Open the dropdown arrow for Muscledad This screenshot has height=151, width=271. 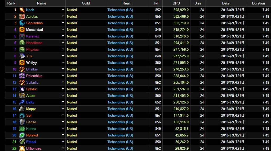tap(63, 30)
